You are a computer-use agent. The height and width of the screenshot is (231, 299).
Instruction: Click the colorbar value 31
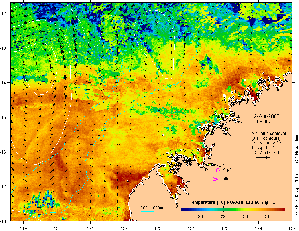[x=267, y=216]
